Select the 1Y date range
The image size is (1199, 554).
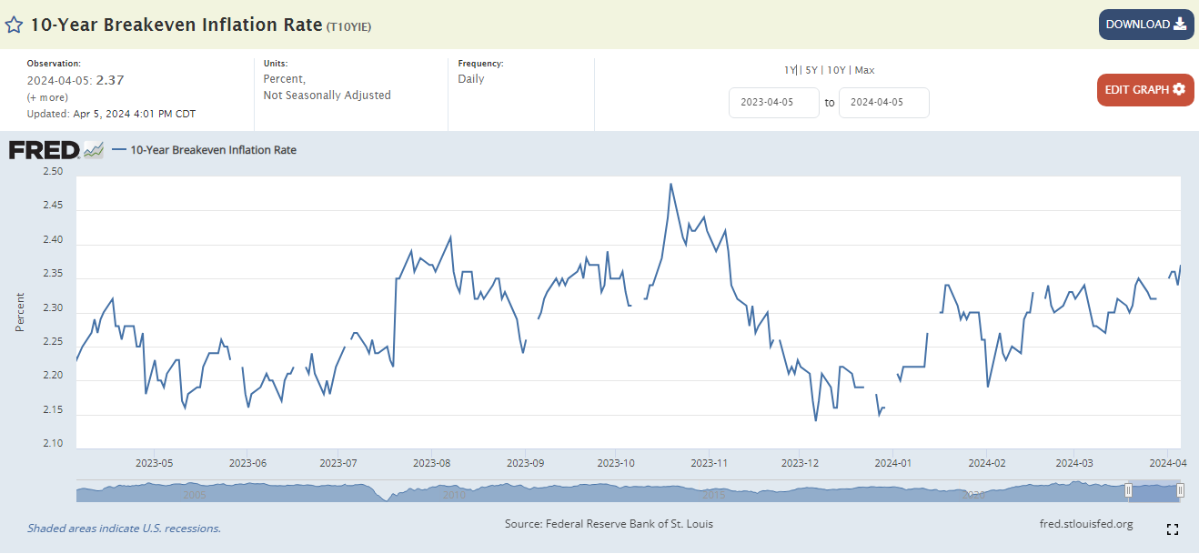point(790,70)
